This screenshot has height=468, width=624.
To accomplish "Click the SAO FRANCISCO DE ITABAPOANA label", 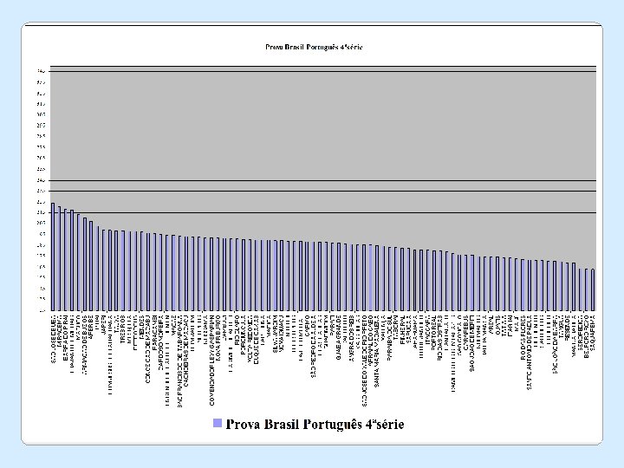I will pos(180,361).
